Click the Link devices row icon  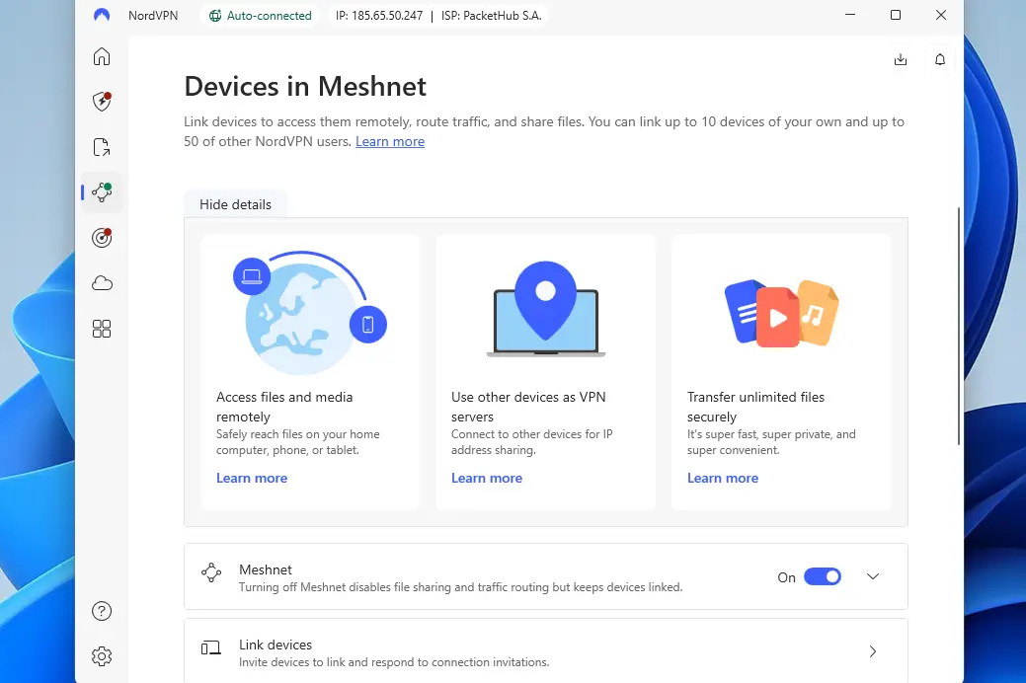[x=210, y=648]
